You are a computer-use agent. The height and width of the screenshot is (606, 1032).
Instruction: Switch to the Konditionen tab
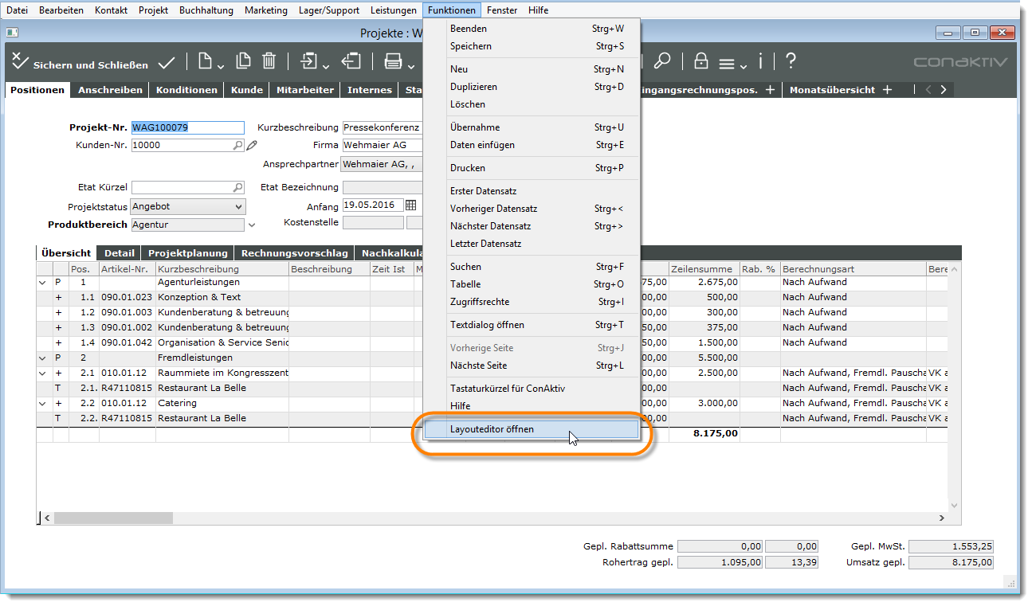[x=186, y=90]
